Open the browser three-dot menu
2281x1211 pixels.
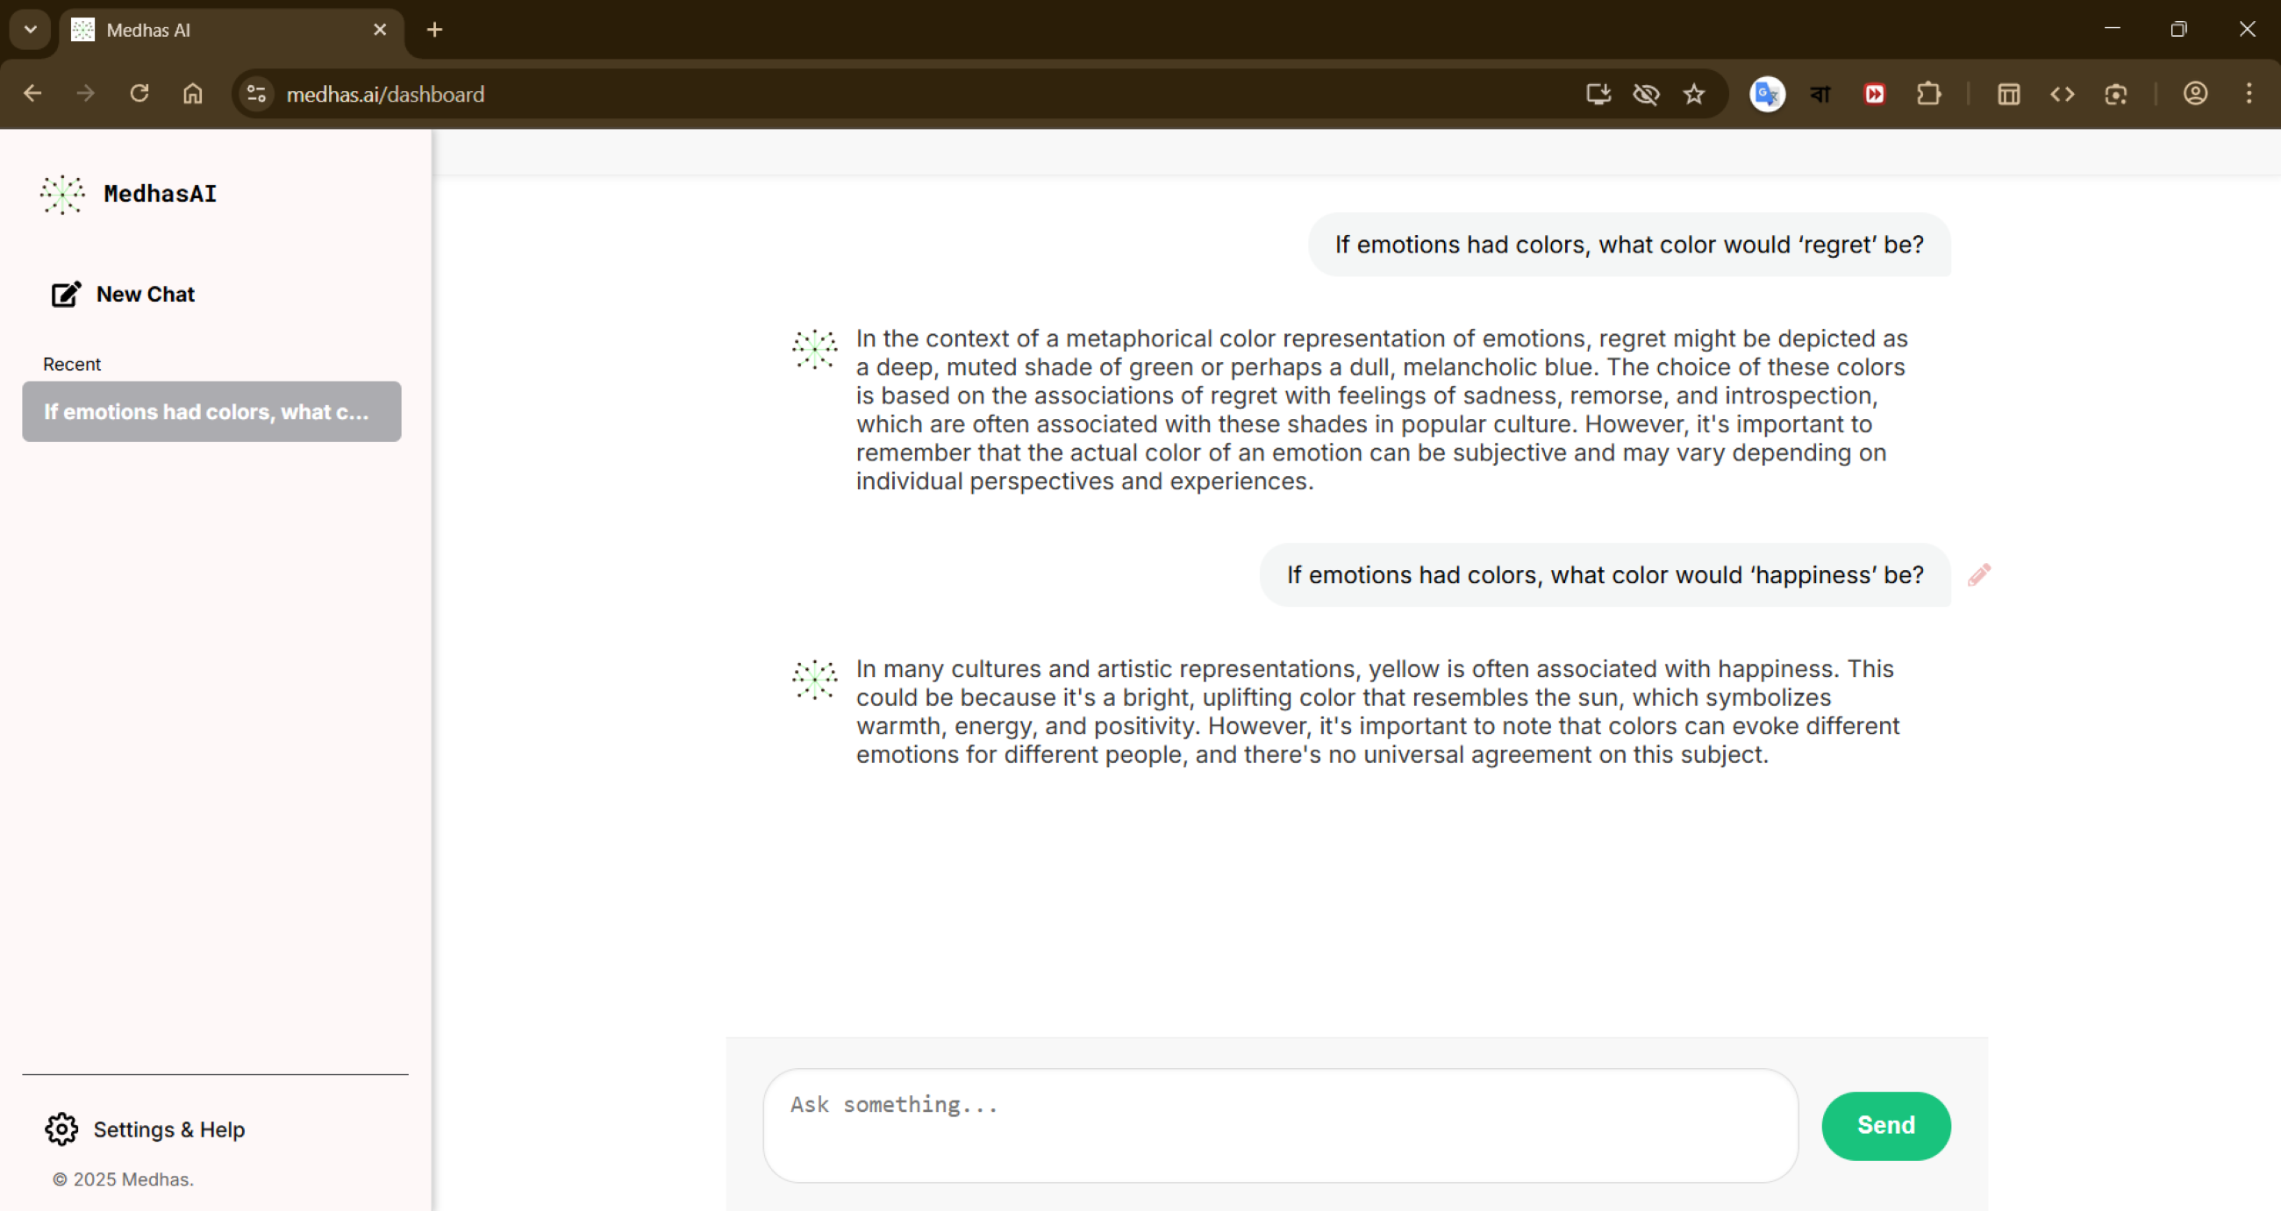[2250, 94]
